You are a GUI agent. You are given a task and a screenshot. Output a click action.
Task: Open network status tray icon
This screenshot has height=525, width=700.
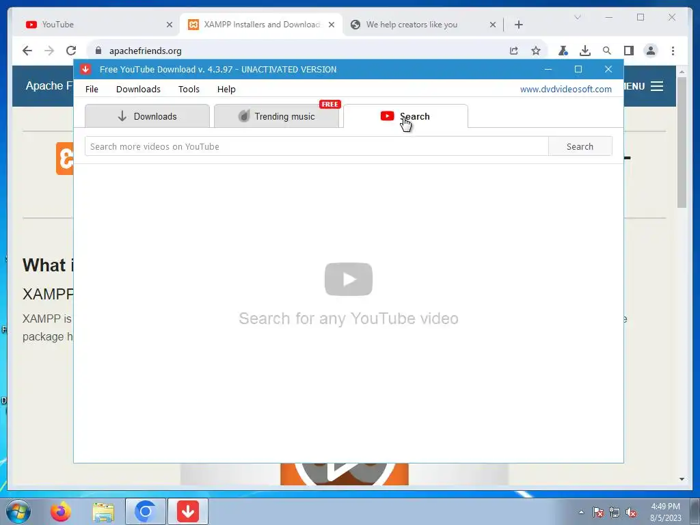click(x=615, y=512)
